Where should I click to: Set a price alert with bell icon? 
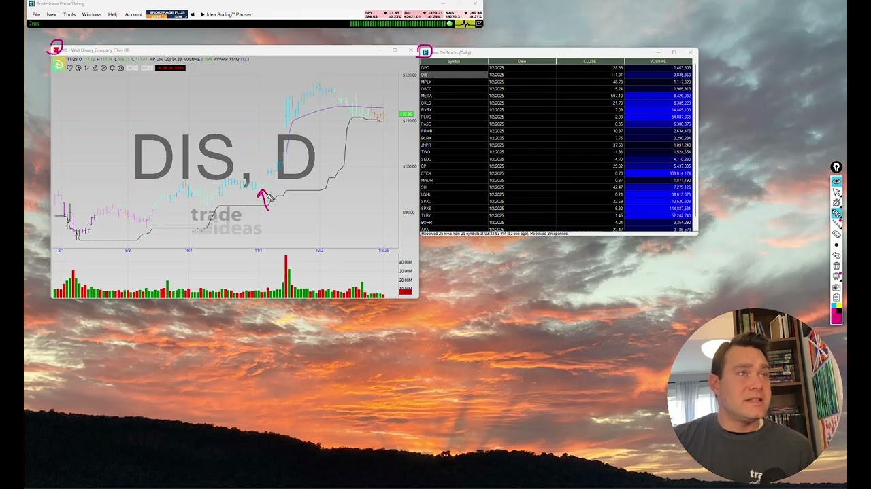tap(112, 68)
